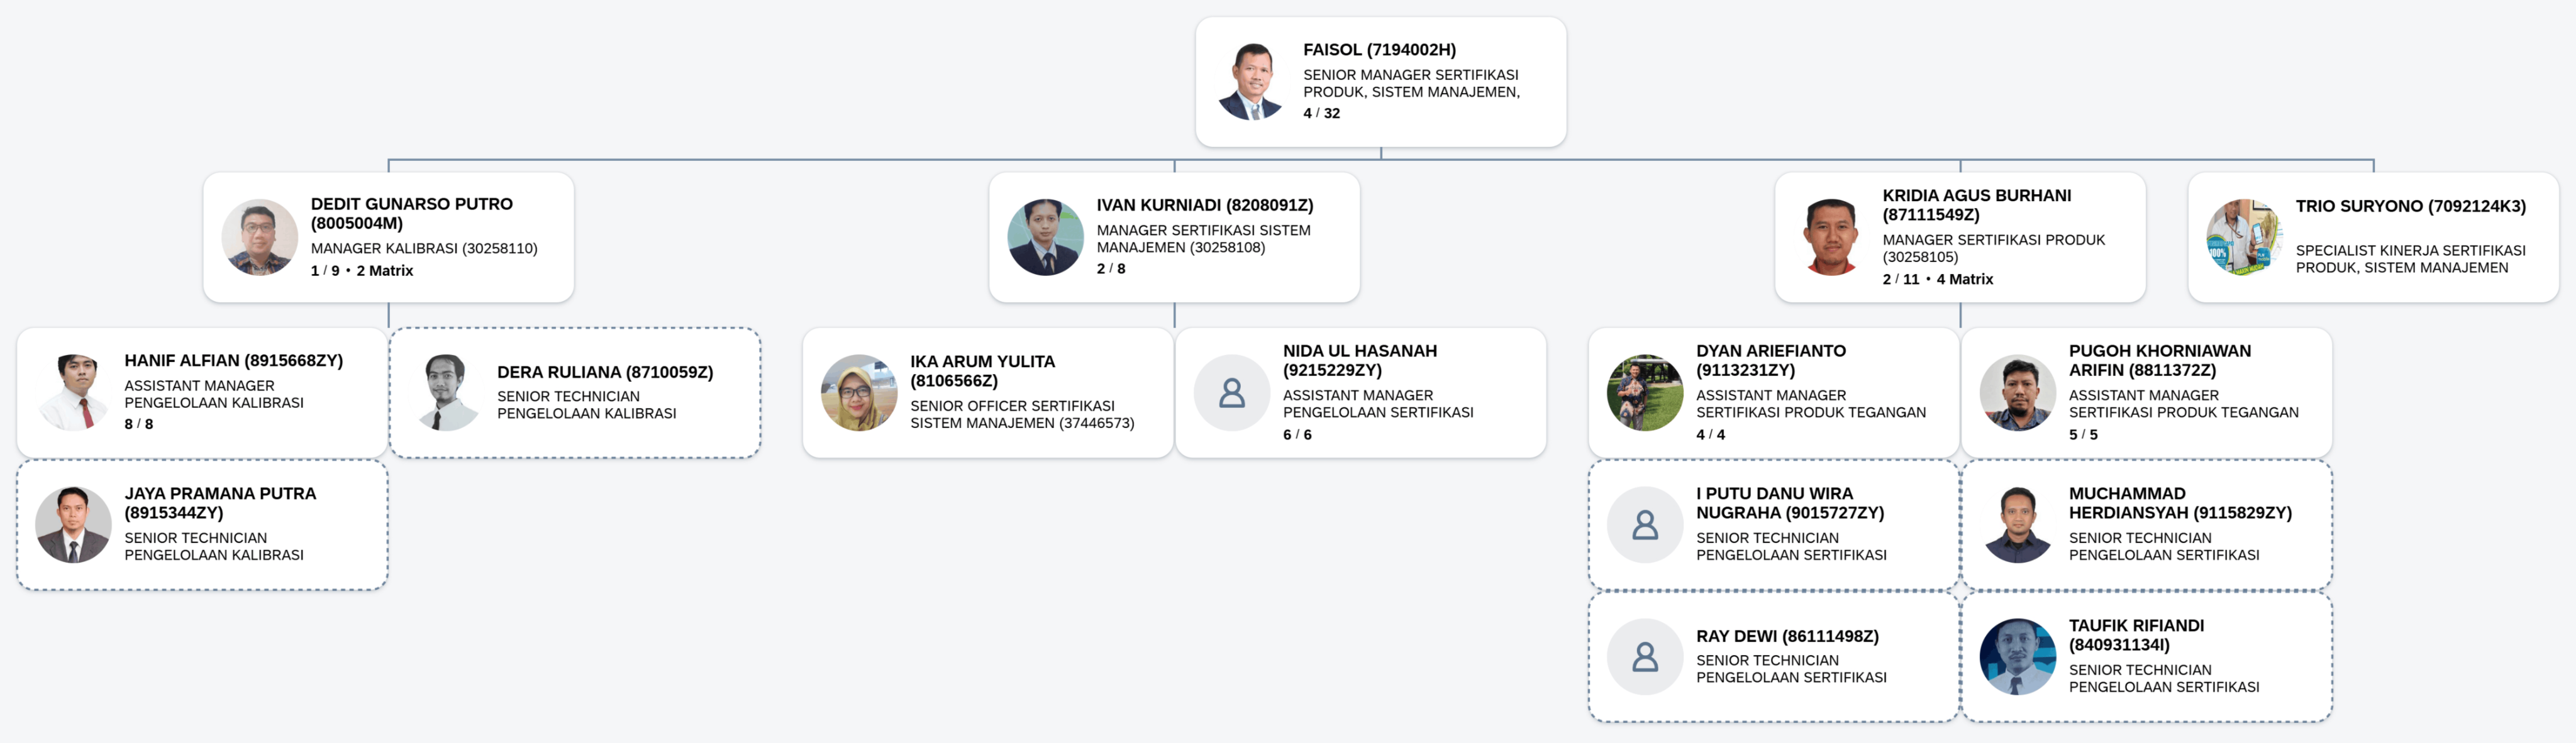Image resolution: width=2576 pixels, height=743 pixels.
Task: Select name KRIDIA AGUS BURHANI (87111549Z)
Action: (1977, 205)
